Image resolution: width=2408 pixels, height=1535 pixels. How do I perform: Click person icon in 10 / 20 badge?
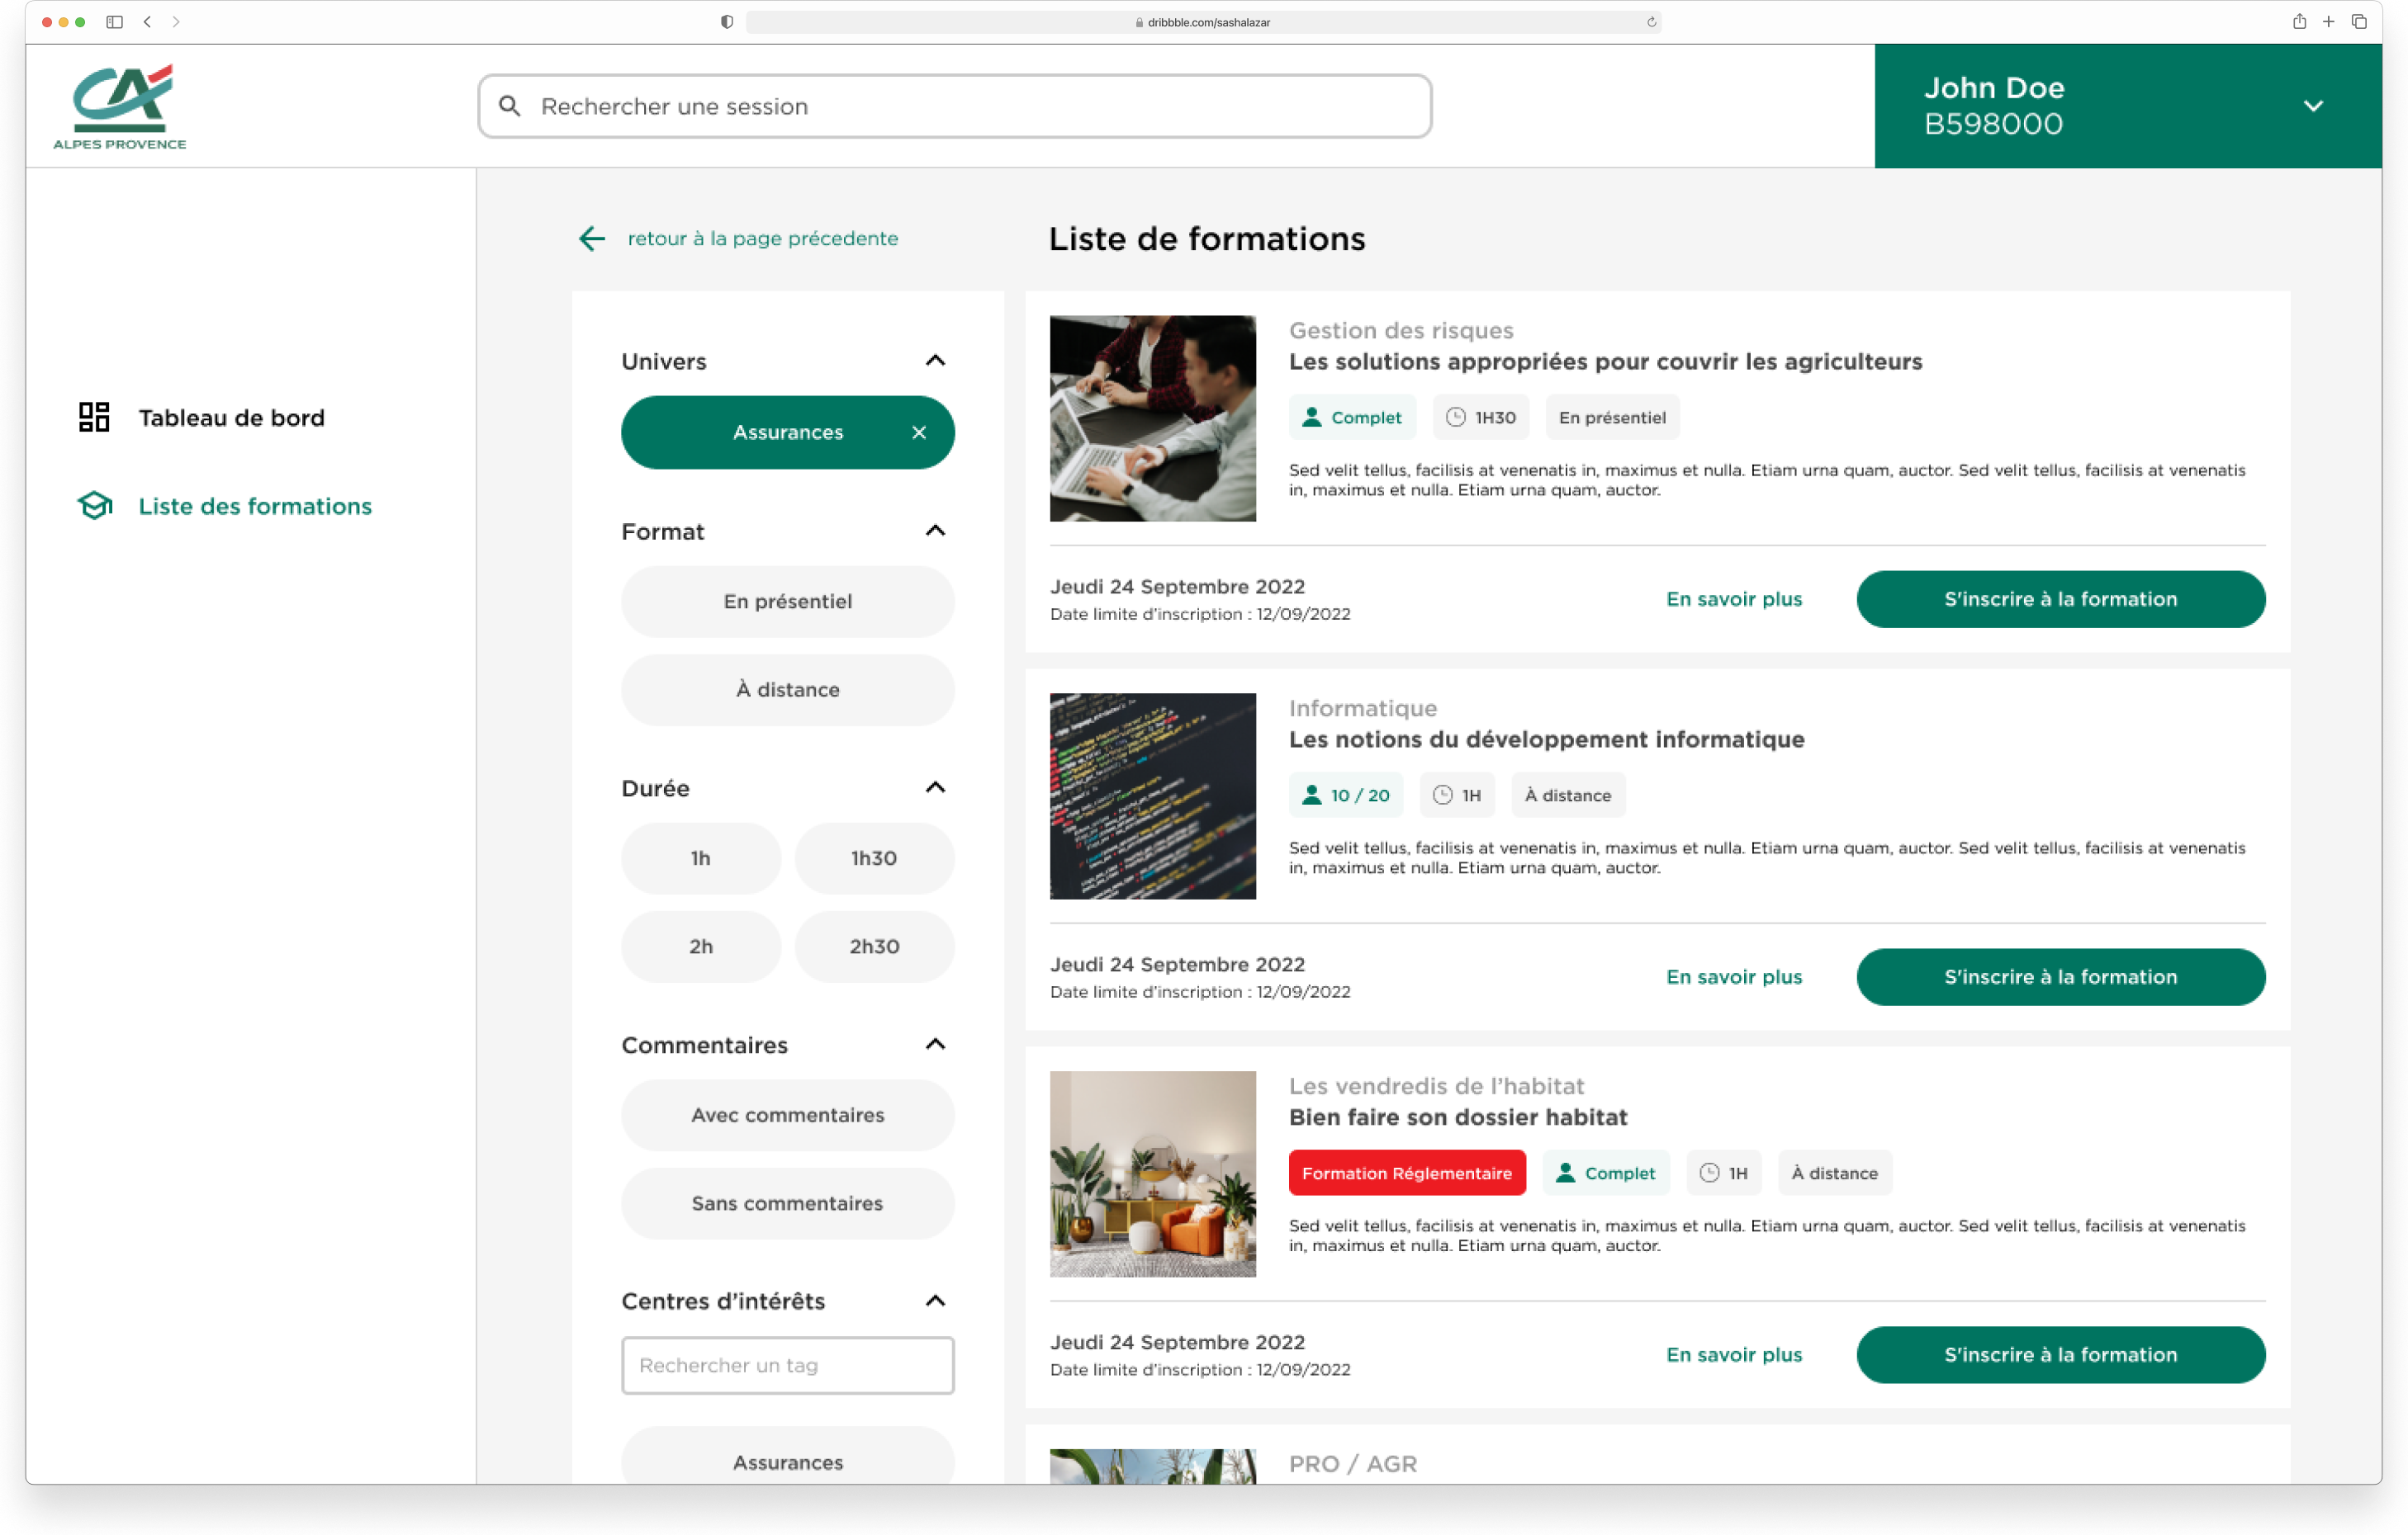(x=1311, y=796)
